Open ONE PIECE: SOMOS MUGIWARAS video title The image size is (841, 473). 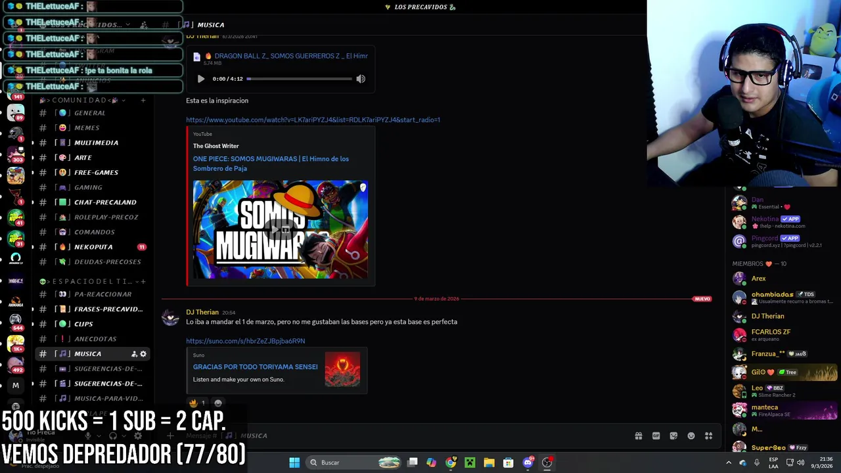pos(271,164)
